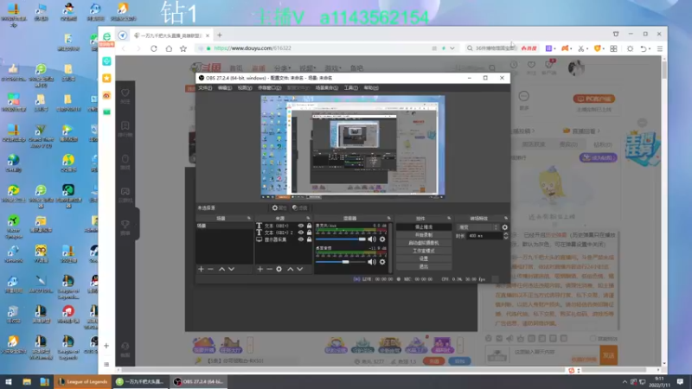Click the browser scissors screenshot tool
This screenshot has height=389, width=692.
point(581,48)
